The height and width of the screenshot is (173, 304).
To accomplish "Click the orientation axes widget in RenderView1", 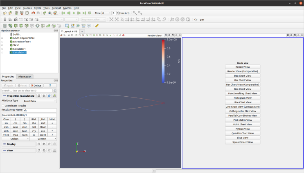I will tap(81, 148).
